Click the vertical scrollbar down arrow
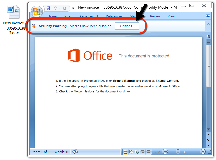216x160 pixels. pyautogui.click(x=209, y=129)
